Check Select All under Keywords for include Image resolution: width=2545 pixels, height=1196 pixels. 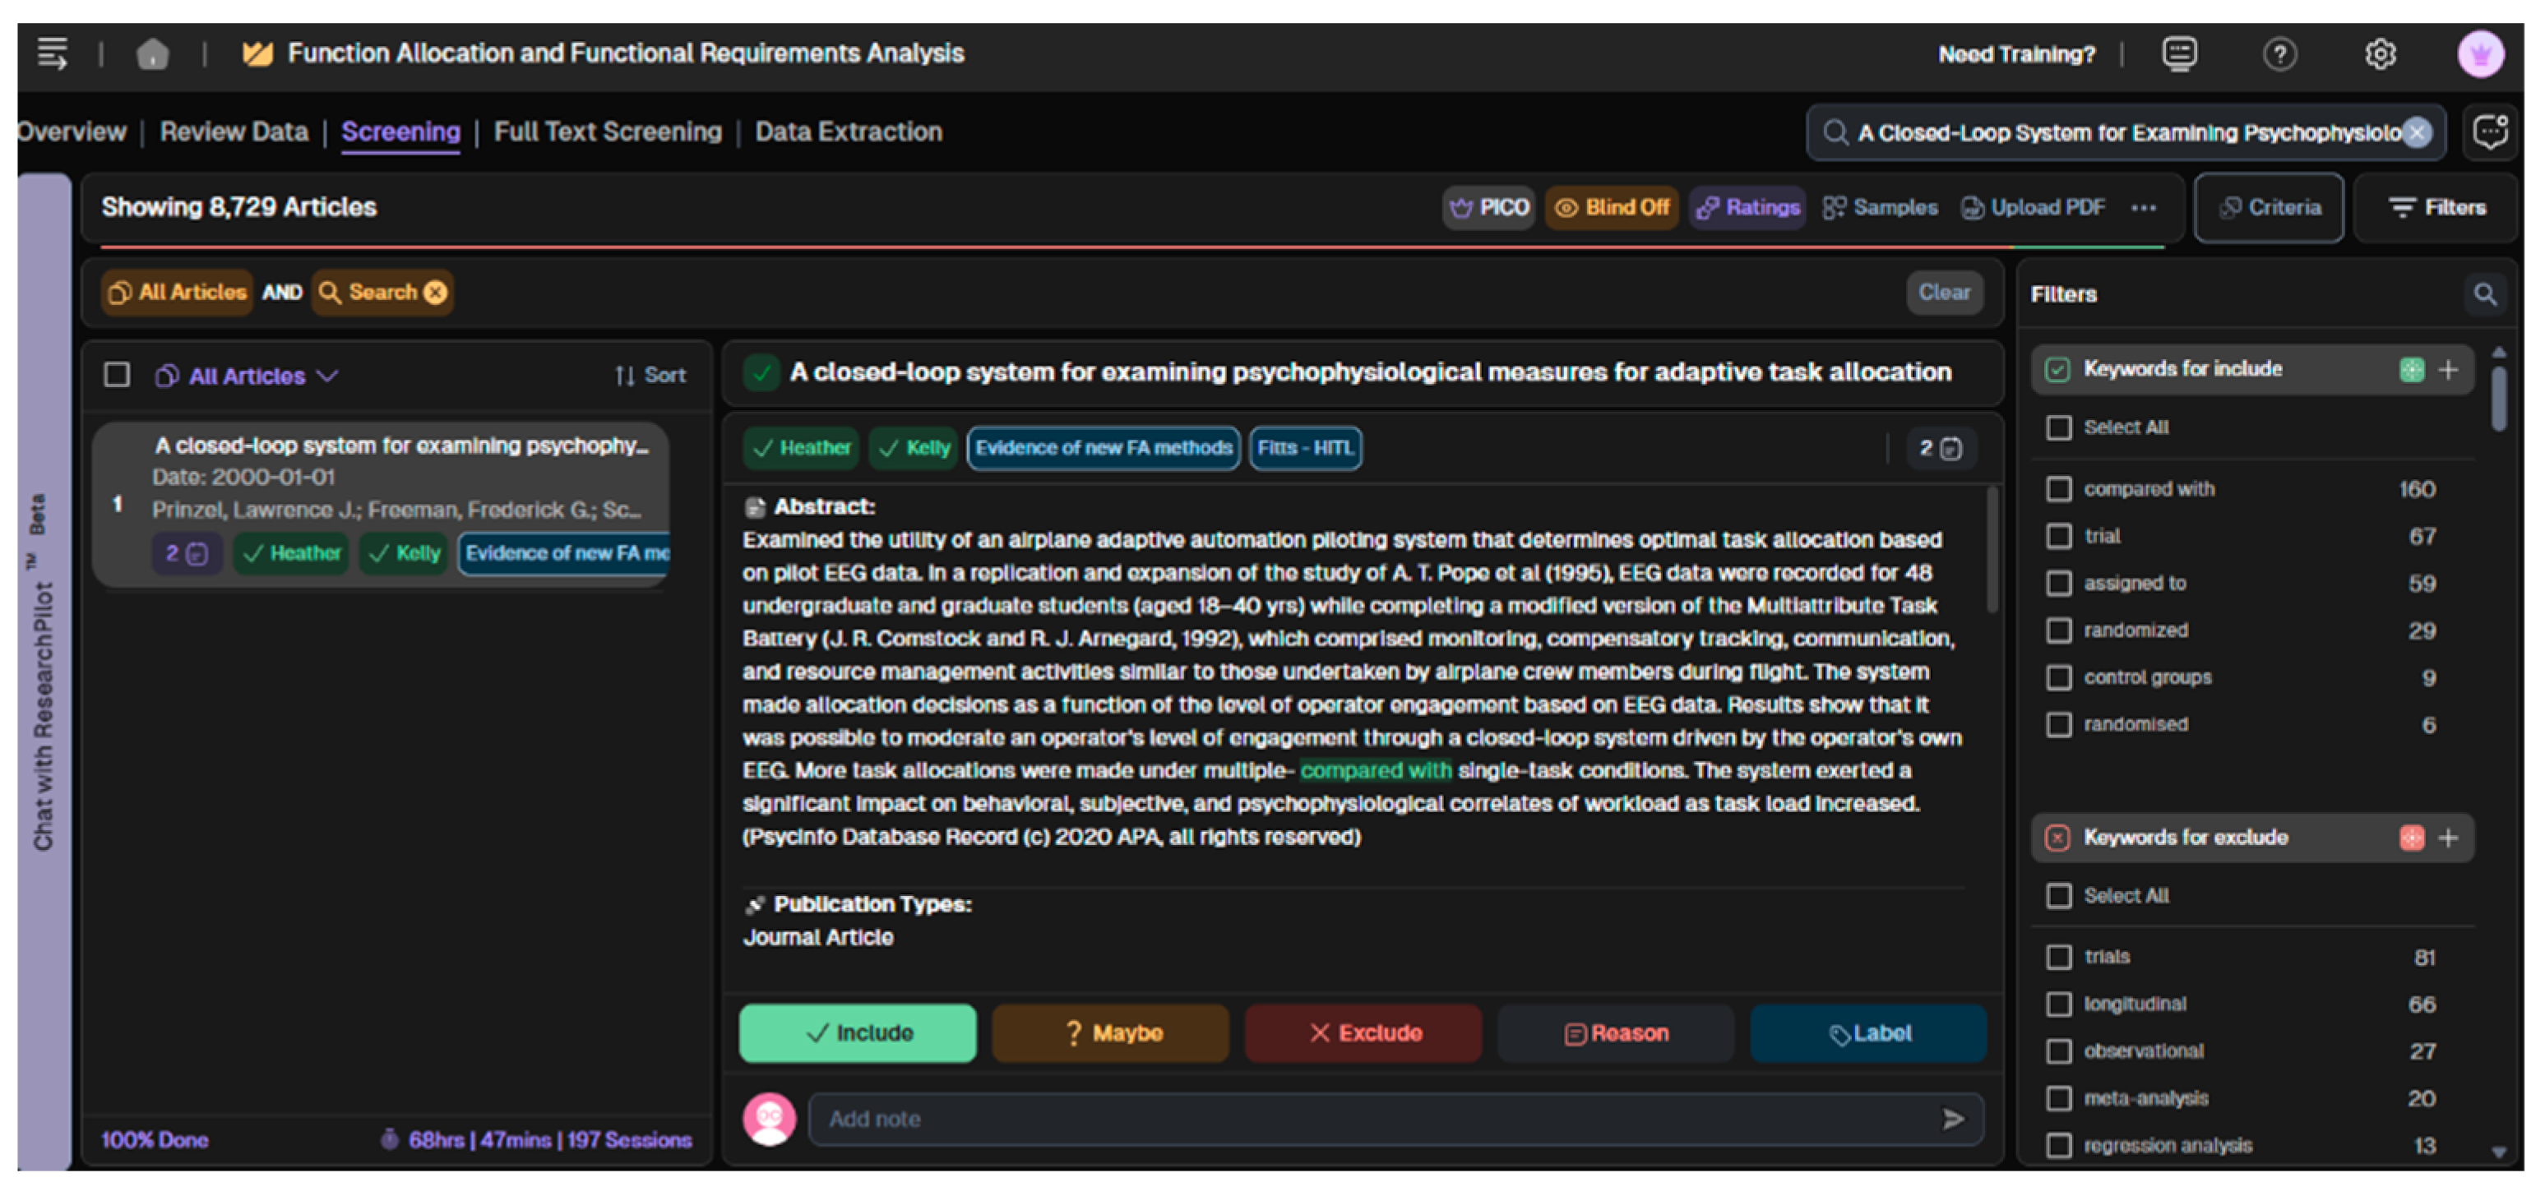2060,427
